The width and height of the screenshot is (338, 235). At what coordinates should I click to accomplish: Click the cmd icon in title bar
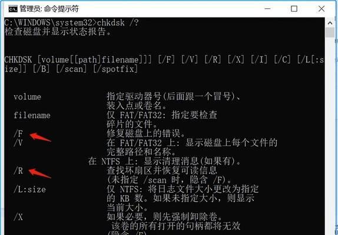tap(13, 9)
